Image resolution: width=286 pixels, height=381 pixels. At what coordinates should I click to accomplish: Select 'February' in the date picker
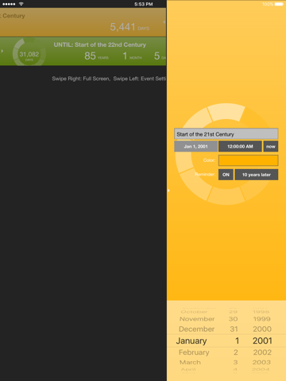coord(194,352)
